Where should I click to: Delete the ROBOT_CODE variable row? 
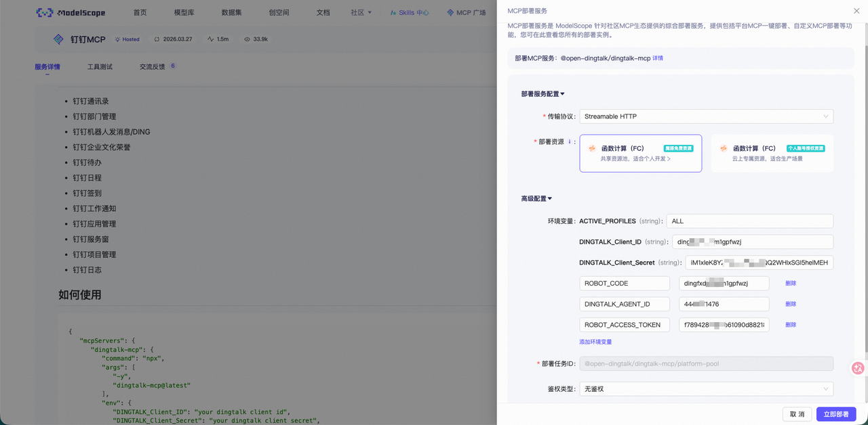point(791,284)
